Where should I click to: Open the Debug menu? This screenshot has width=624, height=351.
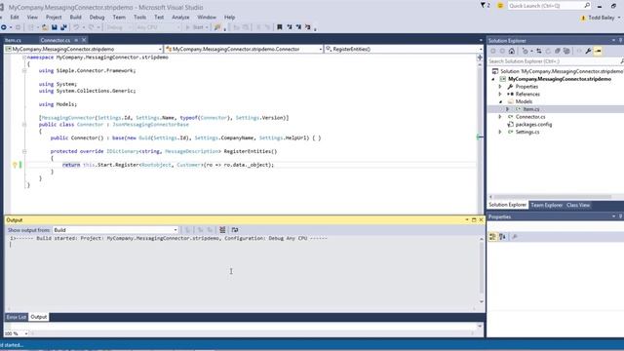coord(97,18)
